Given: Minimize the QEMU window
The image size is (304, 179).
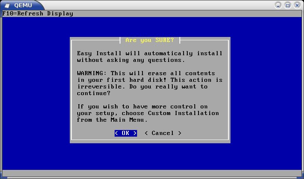Looking at the screenshot, I should coord(278,5).
